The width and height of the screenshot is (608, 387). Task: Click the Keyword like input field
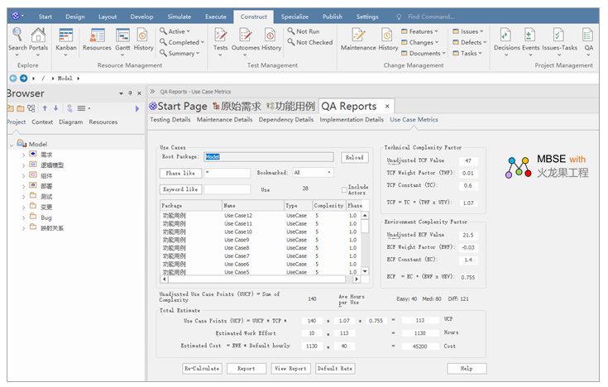tap(227, 189)
